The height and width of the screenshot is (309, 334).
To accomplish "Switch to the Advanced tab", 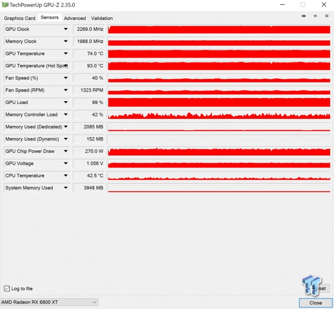I will tap(75, 18).
